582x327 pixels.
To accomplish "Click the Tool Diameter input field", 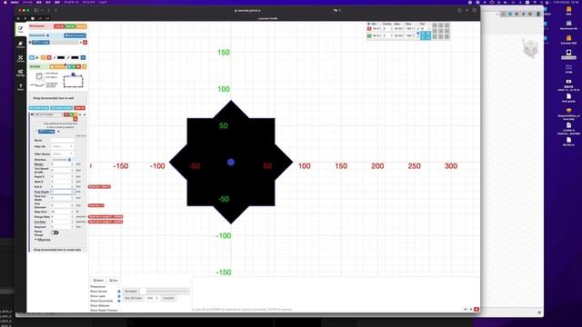I will point(63,205).
